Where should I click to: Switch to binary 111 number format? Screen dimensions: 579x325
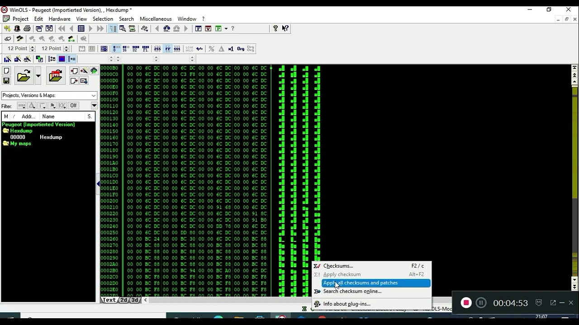[x=177, y=49]
